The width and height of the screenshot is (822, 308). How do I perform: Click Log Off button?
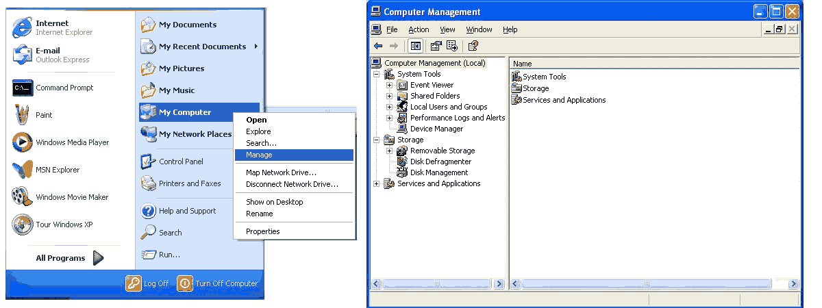click(x=147, y=283)
